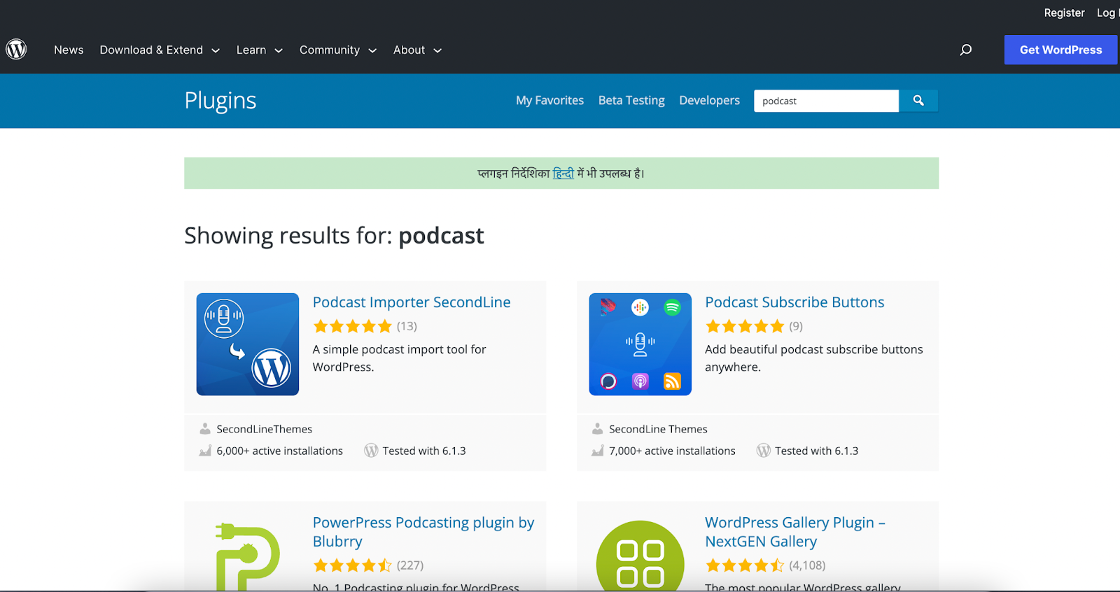The width and height of the screenshot is (1120, 592).
Task: Click 'A simple podcast import tool' description
Action: (x=399, y=358)
